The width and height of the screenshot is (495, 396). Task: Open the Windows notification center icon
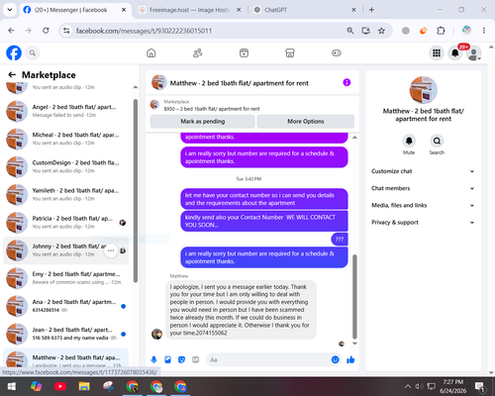(480, 386)
